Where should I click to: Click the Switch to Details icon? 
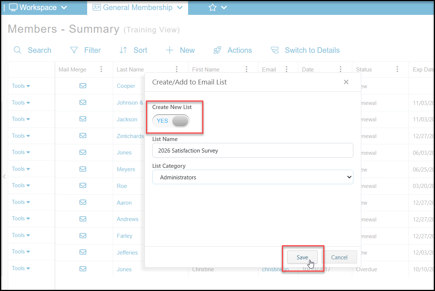(274, 50)
